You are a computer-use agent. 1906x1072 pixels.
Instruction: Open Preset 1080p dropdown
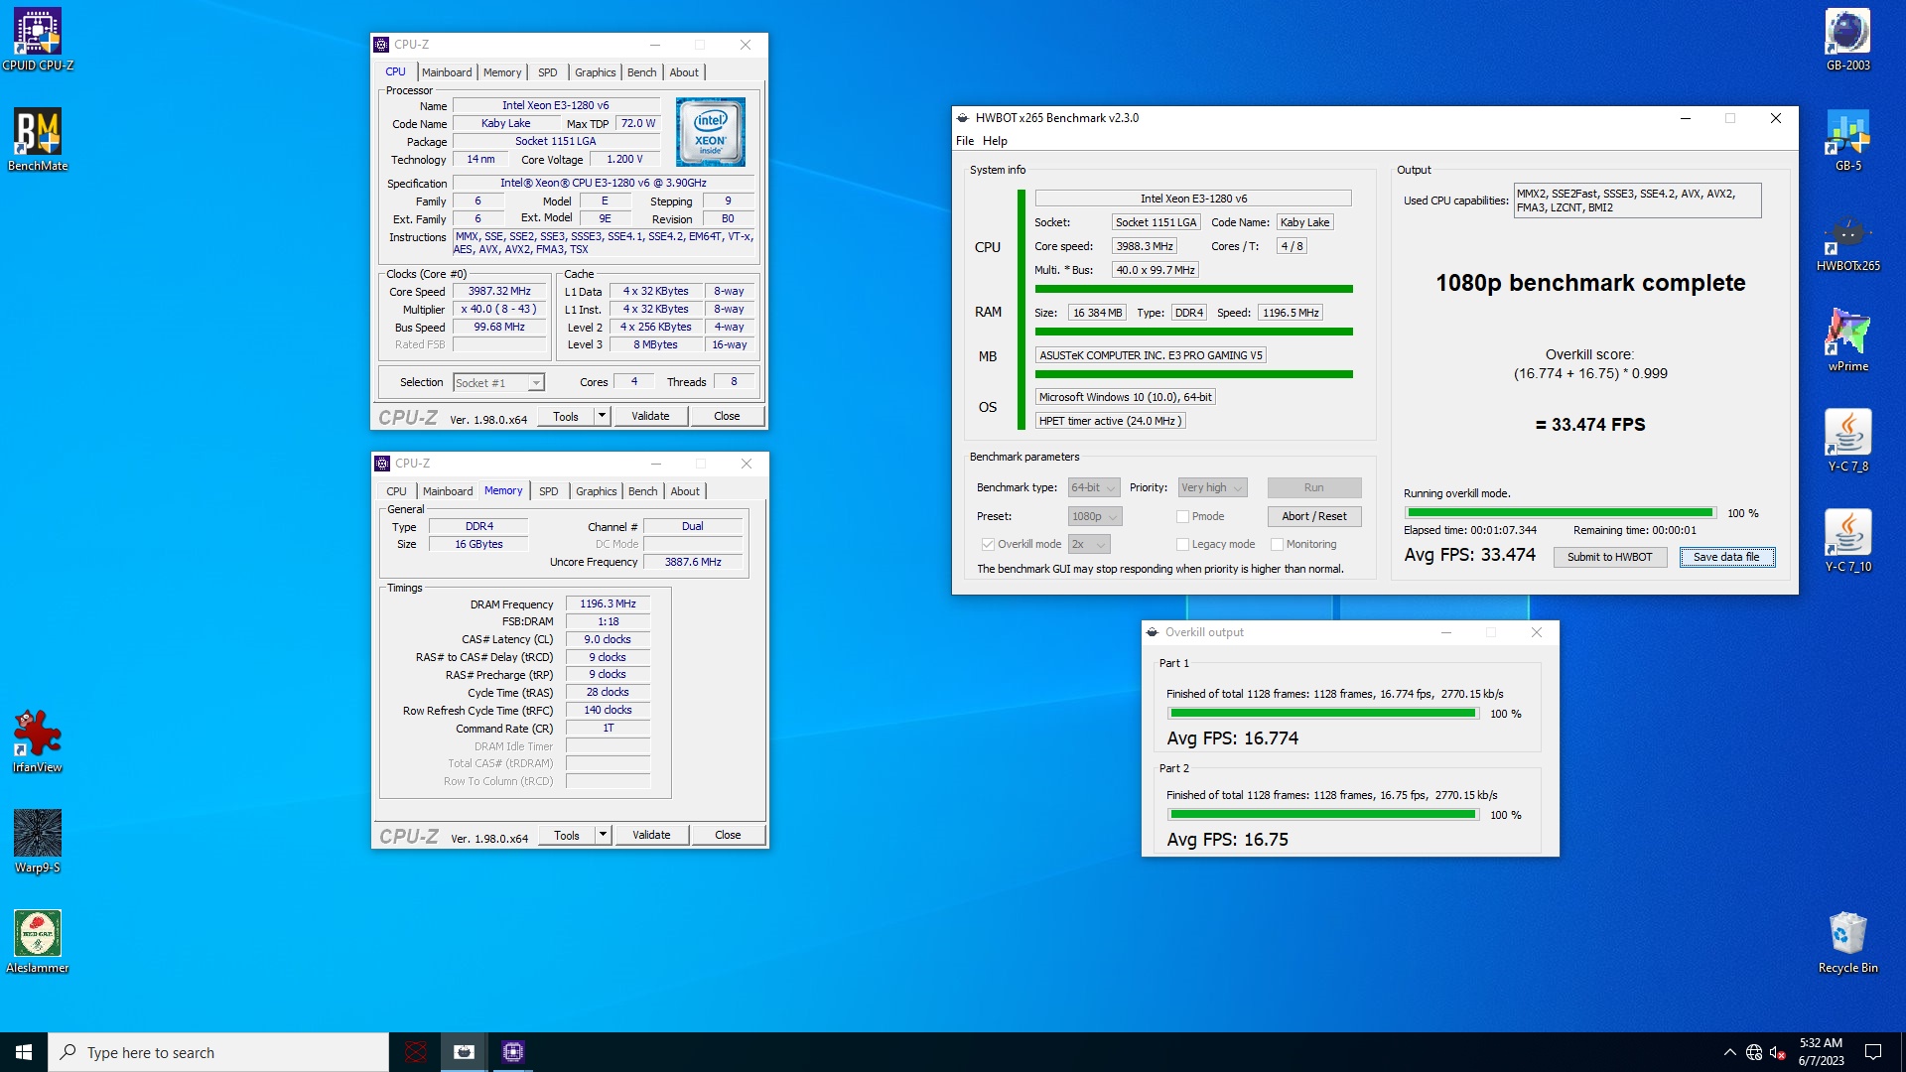click(1095, 516)
